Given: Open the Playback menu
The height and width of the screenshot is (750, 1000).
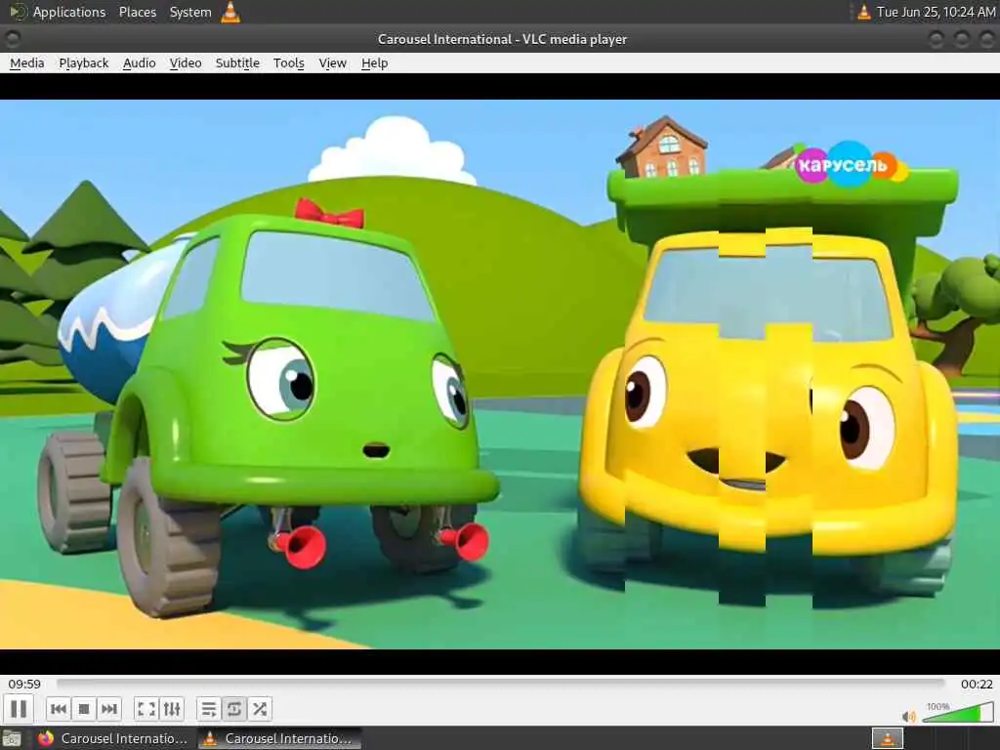Looking at the screenshot, I should pyautogui.click(x=84, y=63).
